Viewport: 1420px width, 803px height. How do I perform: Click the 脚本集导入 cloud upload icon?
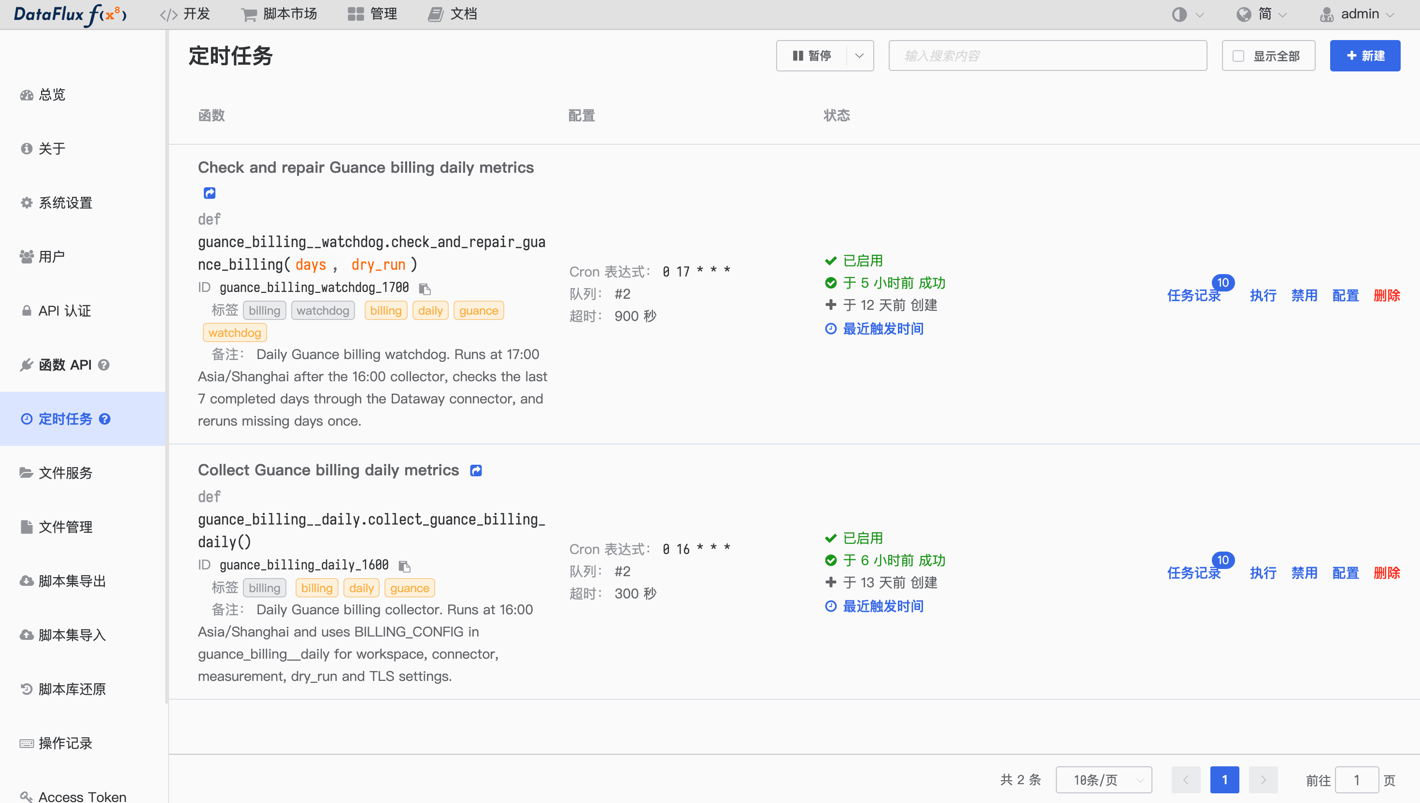[27, 636]
